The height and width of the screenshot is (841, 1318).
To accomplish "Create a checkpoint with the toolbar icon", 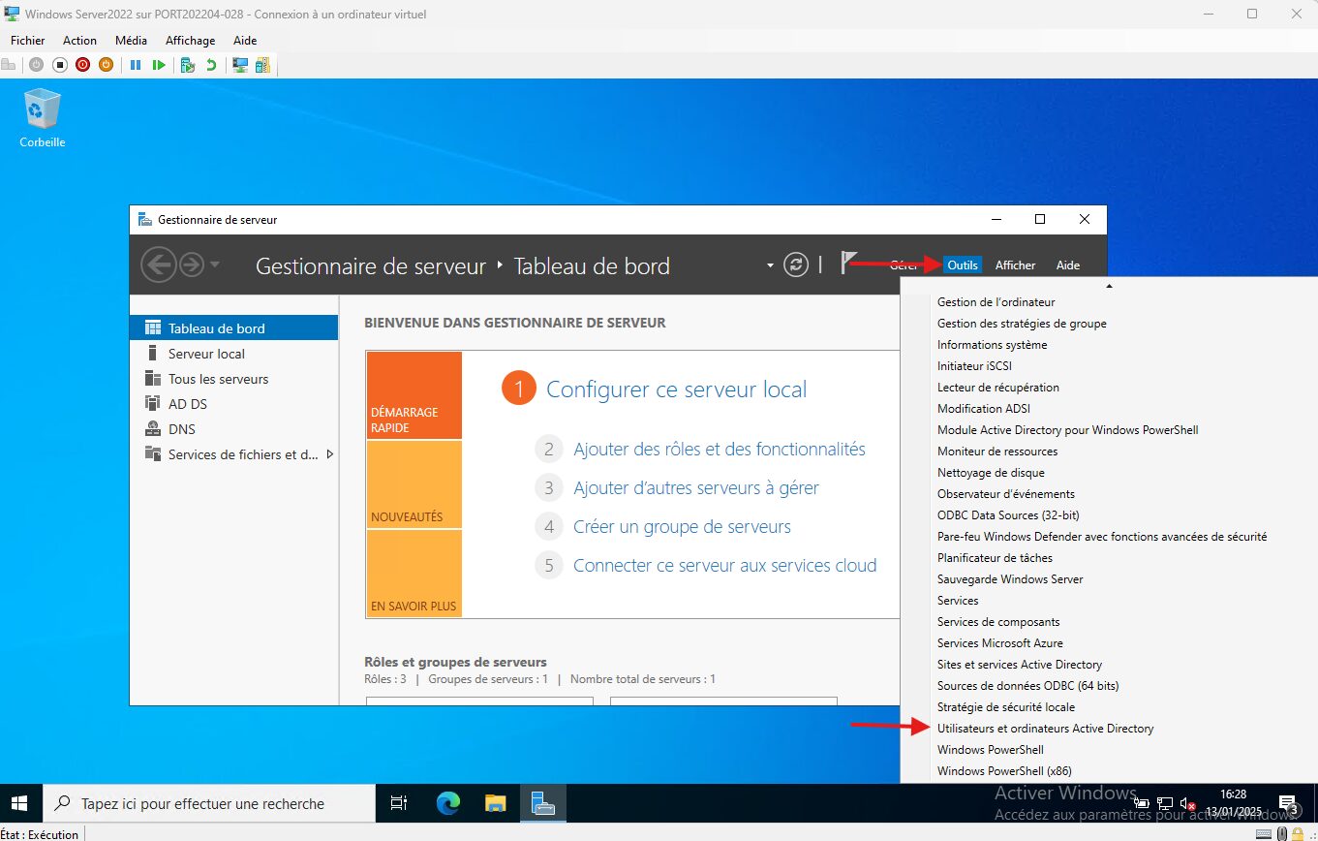I will [188, 65].
